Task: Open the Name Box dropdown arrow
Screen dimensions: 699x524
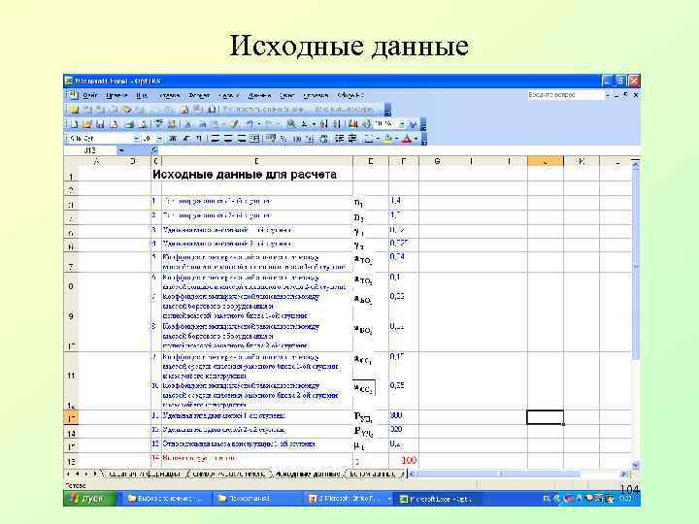Action: [120, 150]
